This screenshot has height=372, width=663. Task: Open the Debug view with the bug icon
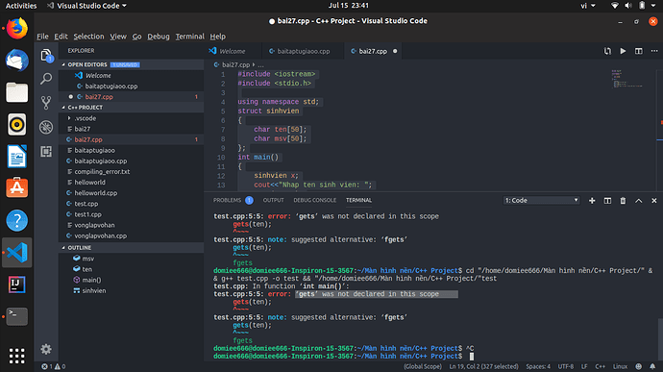[46, 127]
